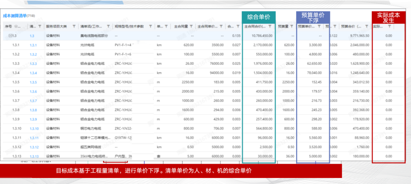
Task: Open the 1.3.5 item link
Action: click(33, 82)
